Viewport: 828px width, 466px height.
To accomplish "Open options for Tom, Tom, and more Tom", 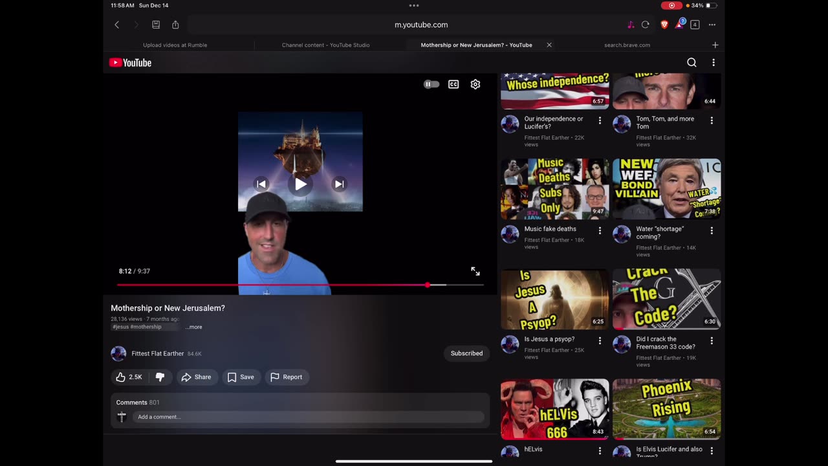I will [712, 120].
